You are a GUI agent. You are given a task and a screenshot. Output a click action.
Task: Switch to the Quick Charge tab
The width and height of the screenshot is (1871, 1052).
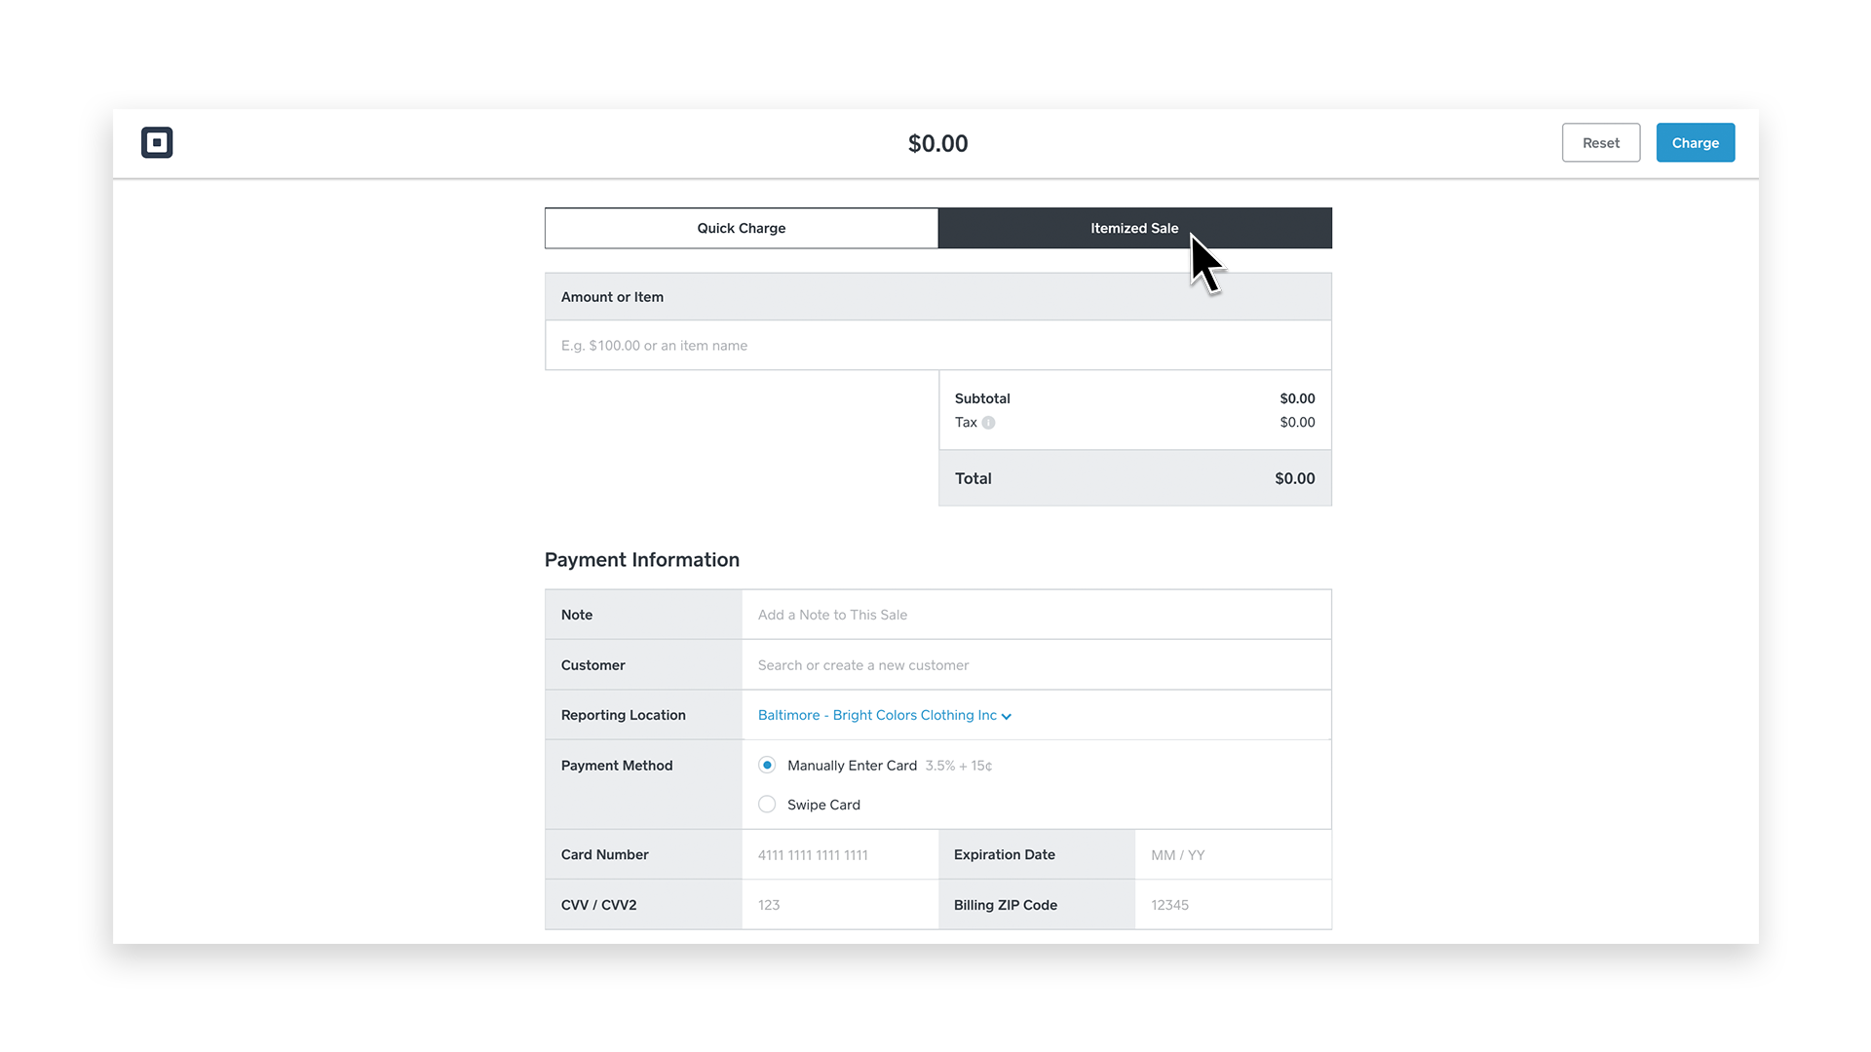click(x=741, y=228)
